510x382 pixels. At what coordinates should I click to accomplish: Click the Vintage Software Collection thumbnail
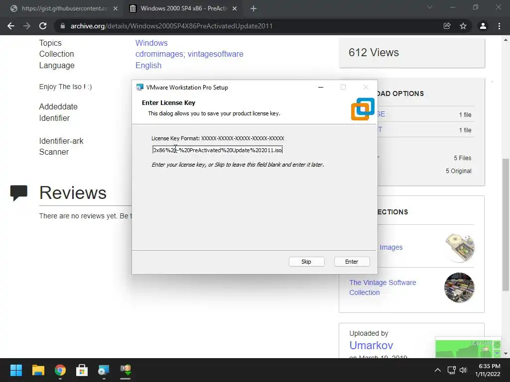pyautogui.click(x=459, y=287)
